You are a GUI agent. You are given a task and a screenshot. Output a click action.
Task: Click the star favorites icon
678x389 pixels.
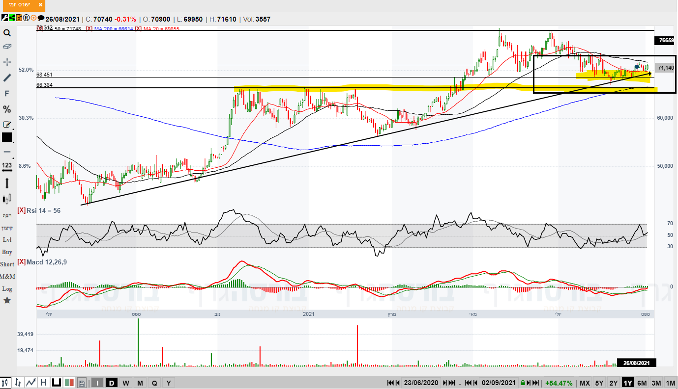[x=7, y=300]
